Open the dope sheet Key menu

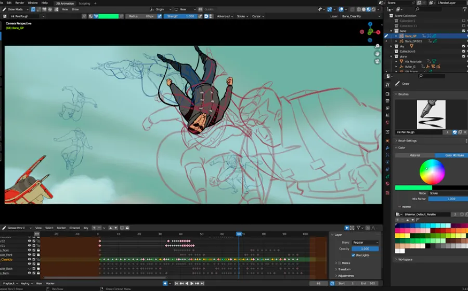[x=86, y=228]
